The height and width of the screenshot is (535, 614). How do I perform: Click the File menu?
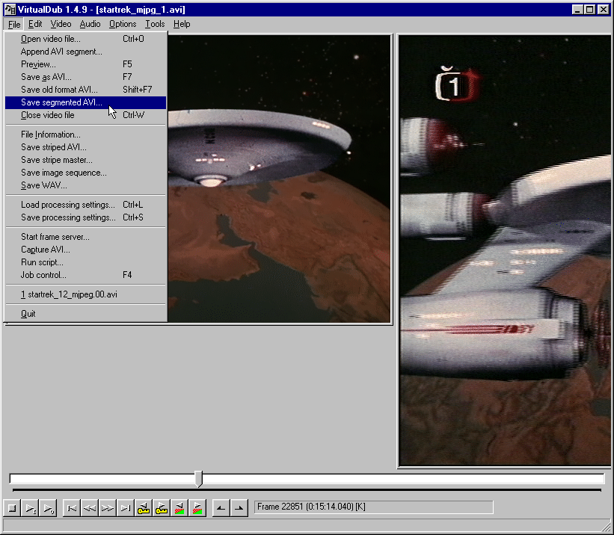[x=14, y=24]
